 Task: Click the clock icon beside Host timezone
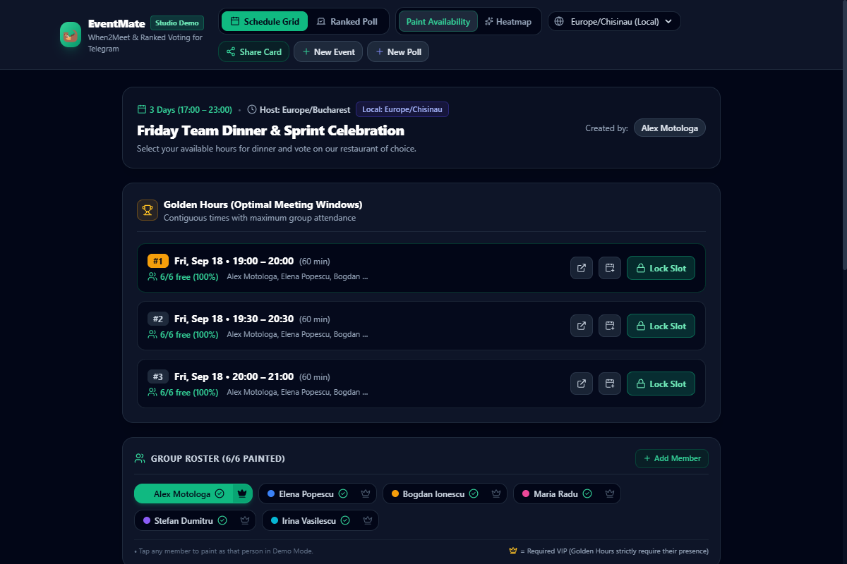pyautogui.click(x=252, y=109)
